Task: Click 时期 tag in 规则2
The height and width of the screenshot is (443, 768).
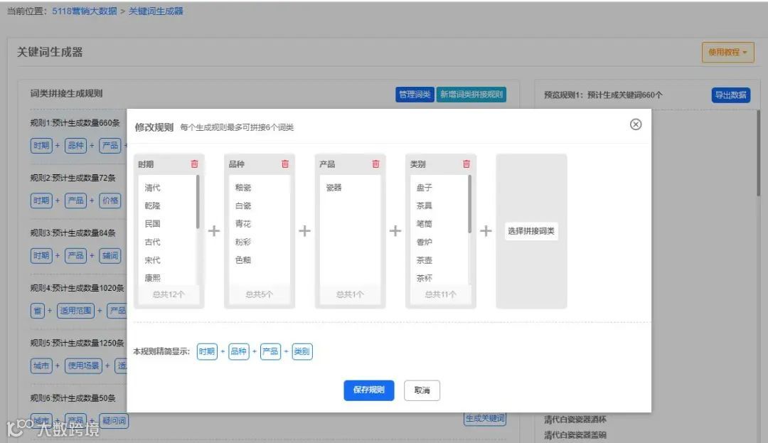Action: (41, 201)
